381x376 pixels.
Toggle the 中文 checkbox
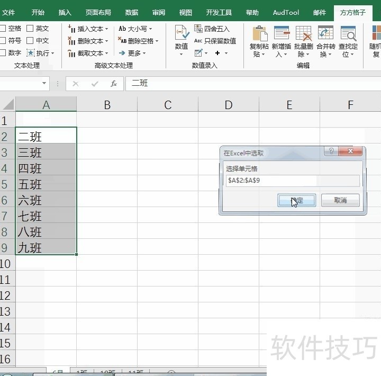tap(30, 40)
